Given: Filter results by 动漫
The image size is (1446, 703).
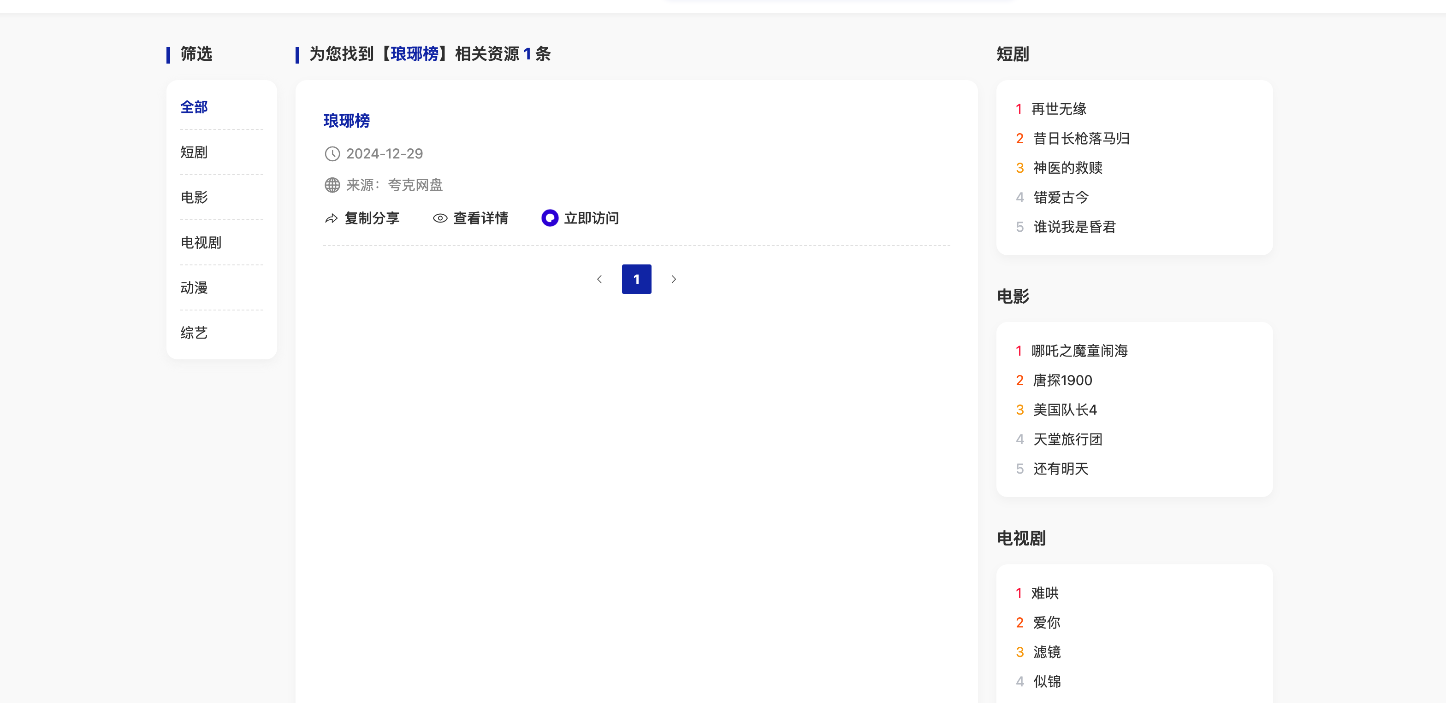Looking at the screenshot, I should click(194, 287).
